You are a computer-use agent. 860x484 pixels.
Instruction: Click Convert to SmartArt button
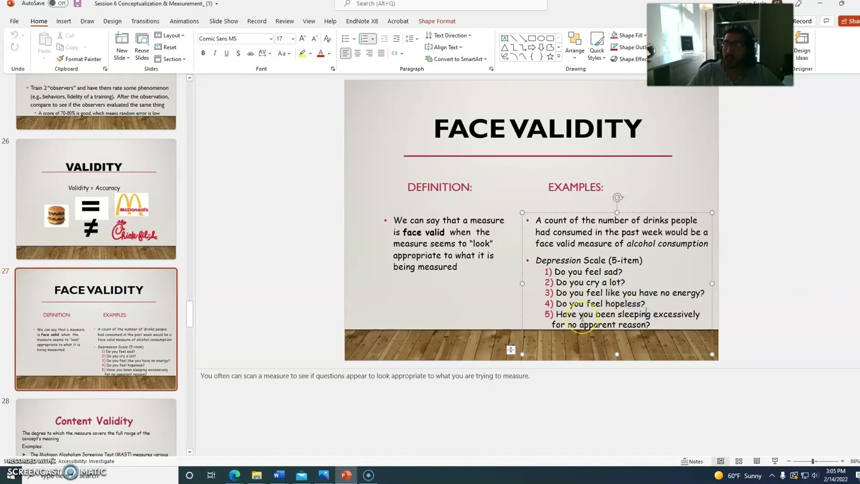456,59
